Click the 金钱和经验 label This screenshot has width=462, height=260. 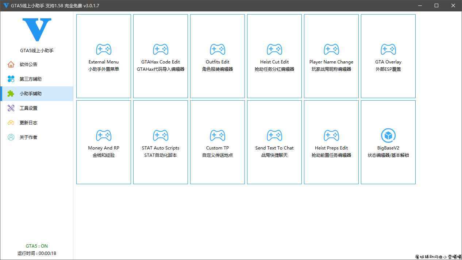[x=104, y=155]
